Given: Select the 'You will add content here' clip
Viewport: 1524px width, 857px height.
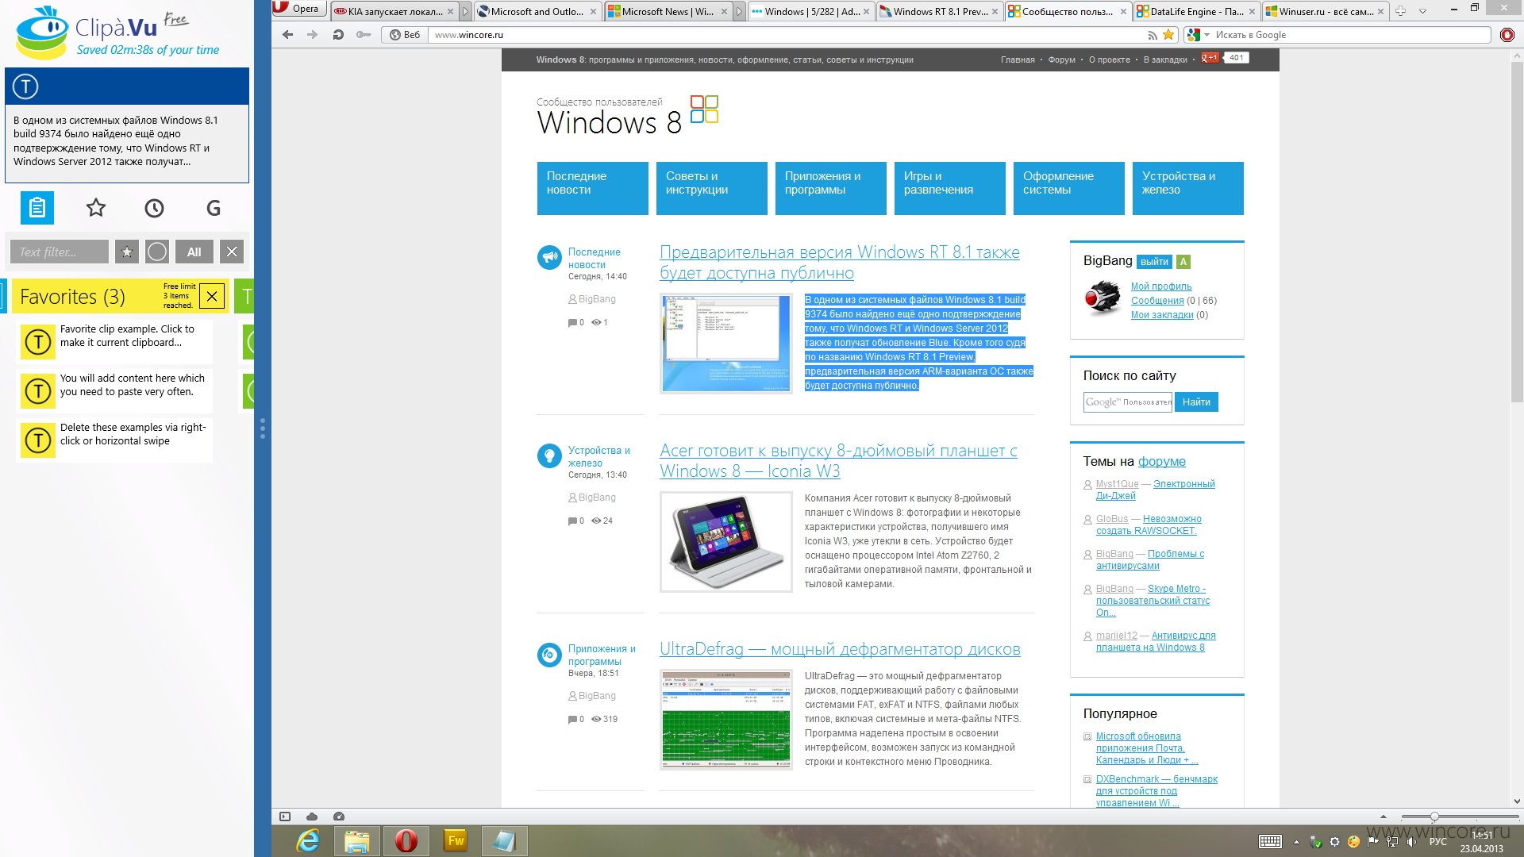Looking at the screenshot, I should (x=114, y=390).
